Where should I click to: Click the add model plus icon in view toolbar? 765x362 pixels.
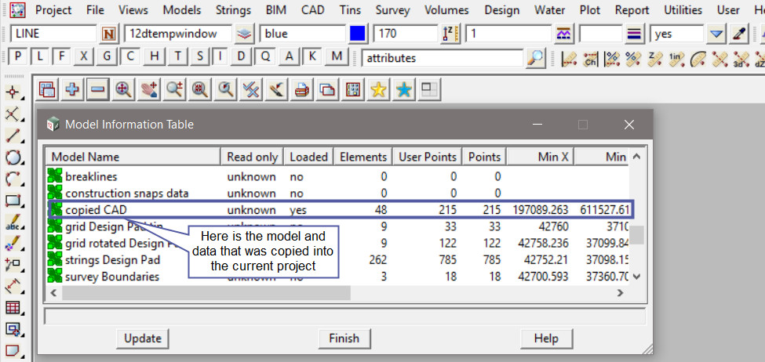(72, 90)
